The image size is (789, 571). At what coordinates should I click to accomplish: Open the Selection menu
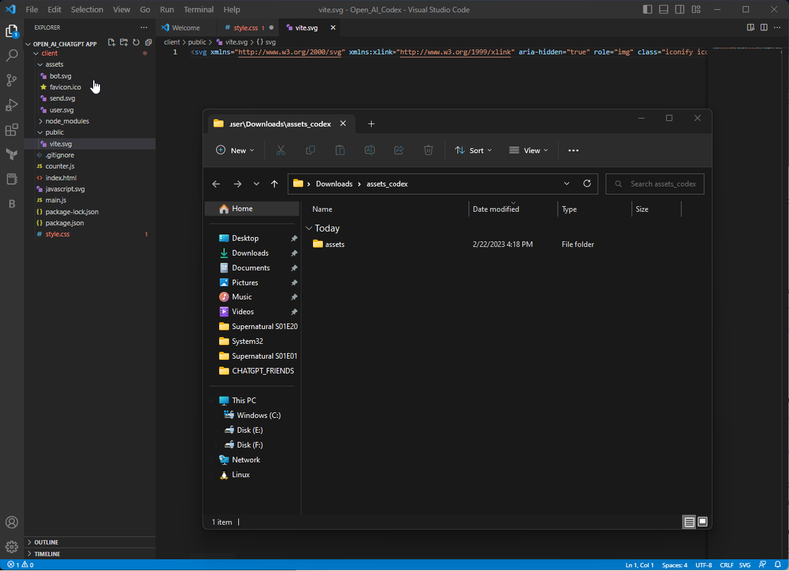point(87,9)
